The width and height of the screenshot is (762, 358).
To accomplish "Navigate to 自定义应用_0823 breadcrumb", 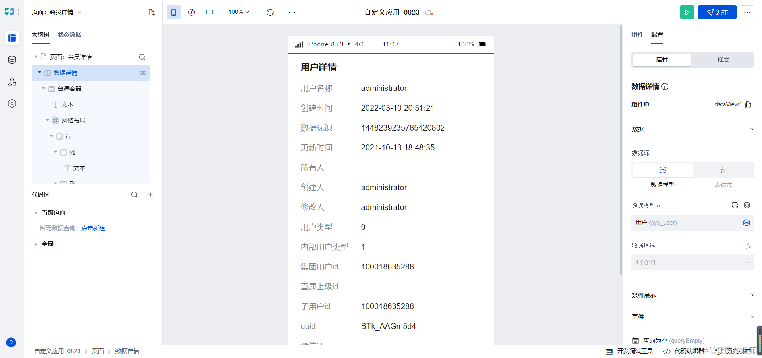I will tap(58, 351).
